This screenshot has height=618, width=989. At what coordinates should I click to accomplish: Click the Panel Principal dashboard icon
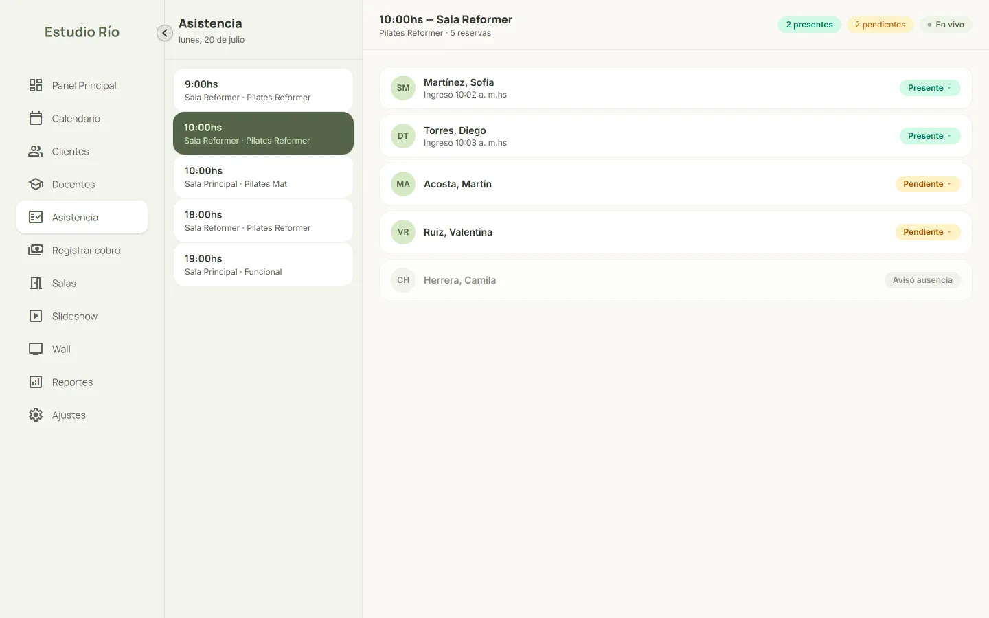tap(36, 85)
